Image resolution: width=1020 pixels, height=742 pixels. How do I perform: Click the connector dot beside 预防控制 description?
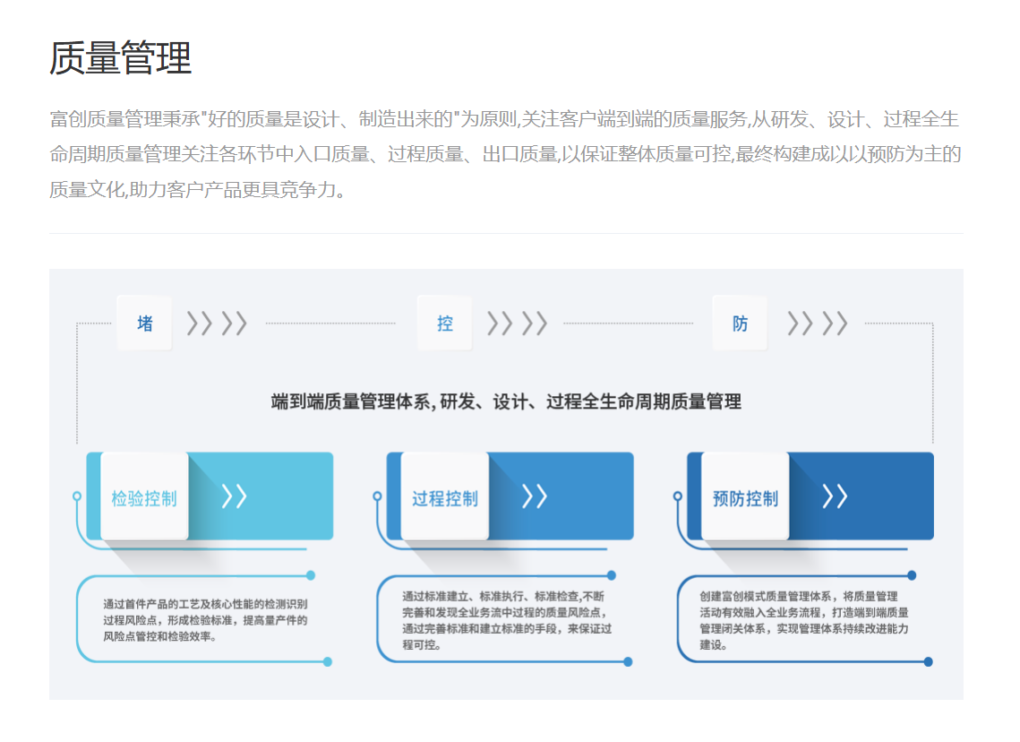click(911, 574)
